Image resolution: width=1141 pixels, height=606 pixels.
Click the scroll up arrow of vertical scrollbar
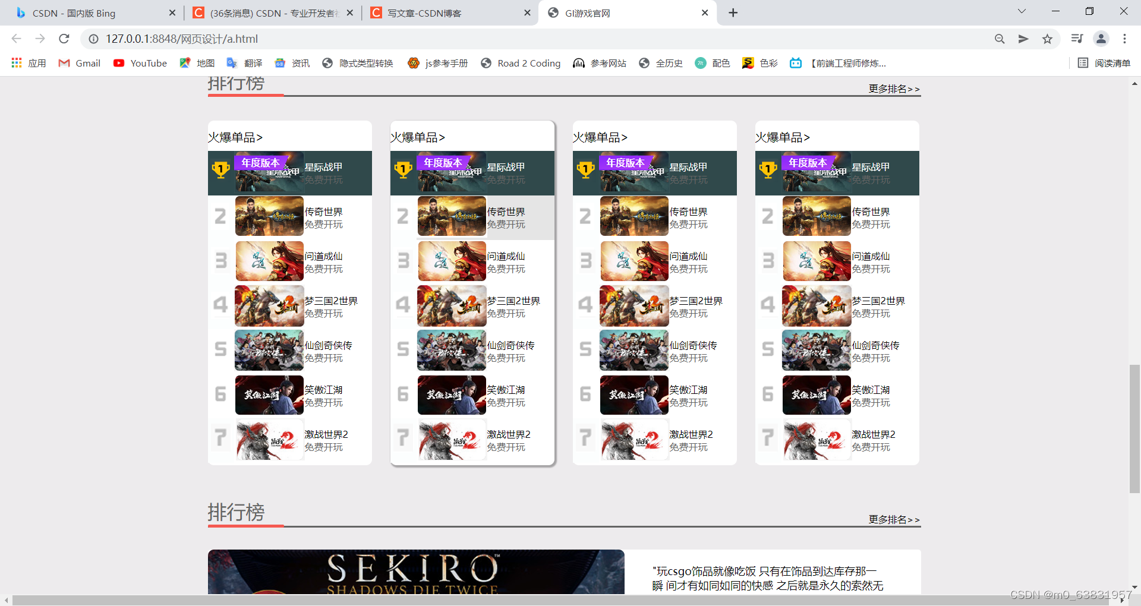pos(1134,84)
